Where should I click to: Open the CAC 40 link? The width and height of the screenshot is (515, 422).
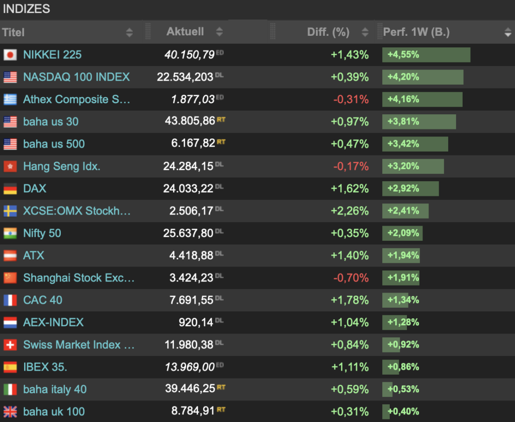tap(42, 300)
